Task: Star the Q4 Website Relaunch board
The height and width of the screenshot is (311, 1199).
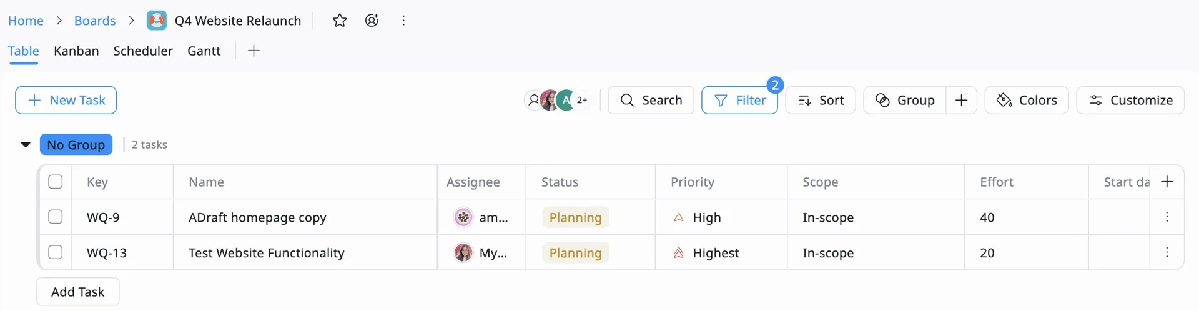Action: [x=340, y=21]
